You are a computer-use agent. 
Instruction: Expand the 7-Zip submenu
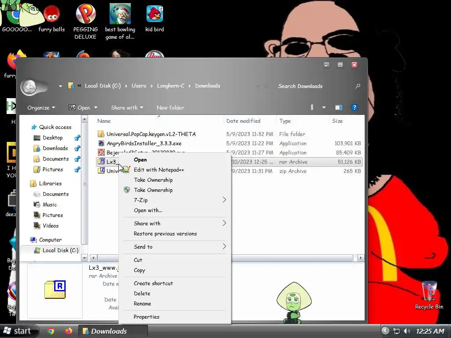coord(225,200)
